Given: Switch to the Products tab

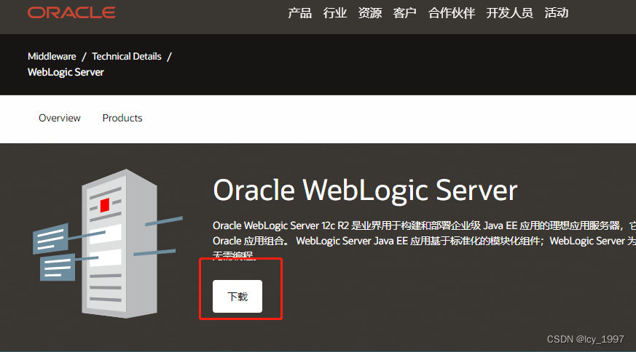Looking at the screenshot, I should pyautogui.click(x=122, y=118).
